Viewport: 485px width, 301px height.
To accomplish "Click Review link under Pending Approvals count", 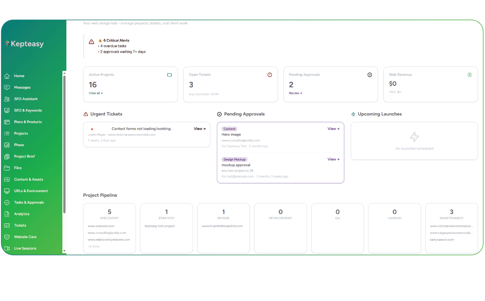I will (296, 93).
